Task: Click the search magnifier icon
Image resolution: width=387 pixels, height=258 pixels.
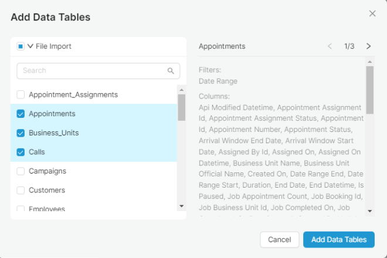Action: [x=171, y=71]
